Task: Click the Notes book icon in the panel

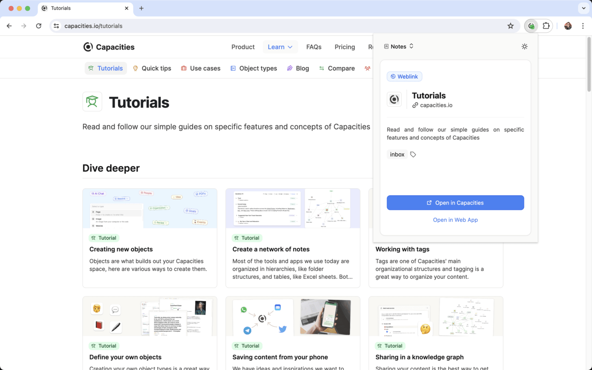Action: tap(386, 46)
